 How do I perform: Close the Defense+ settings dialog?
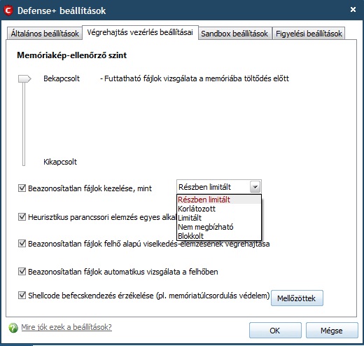[353, 9]
